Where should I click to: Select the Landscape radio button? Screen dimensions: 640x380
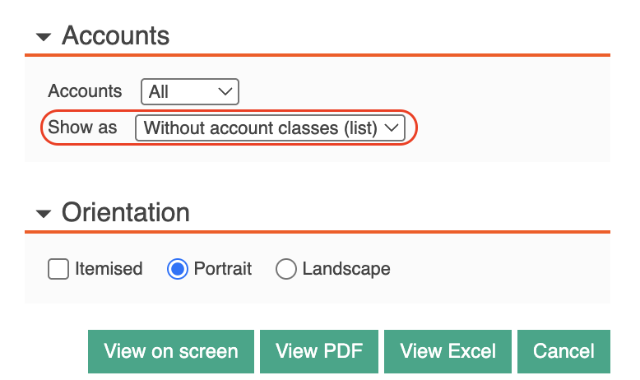point(285,269)
